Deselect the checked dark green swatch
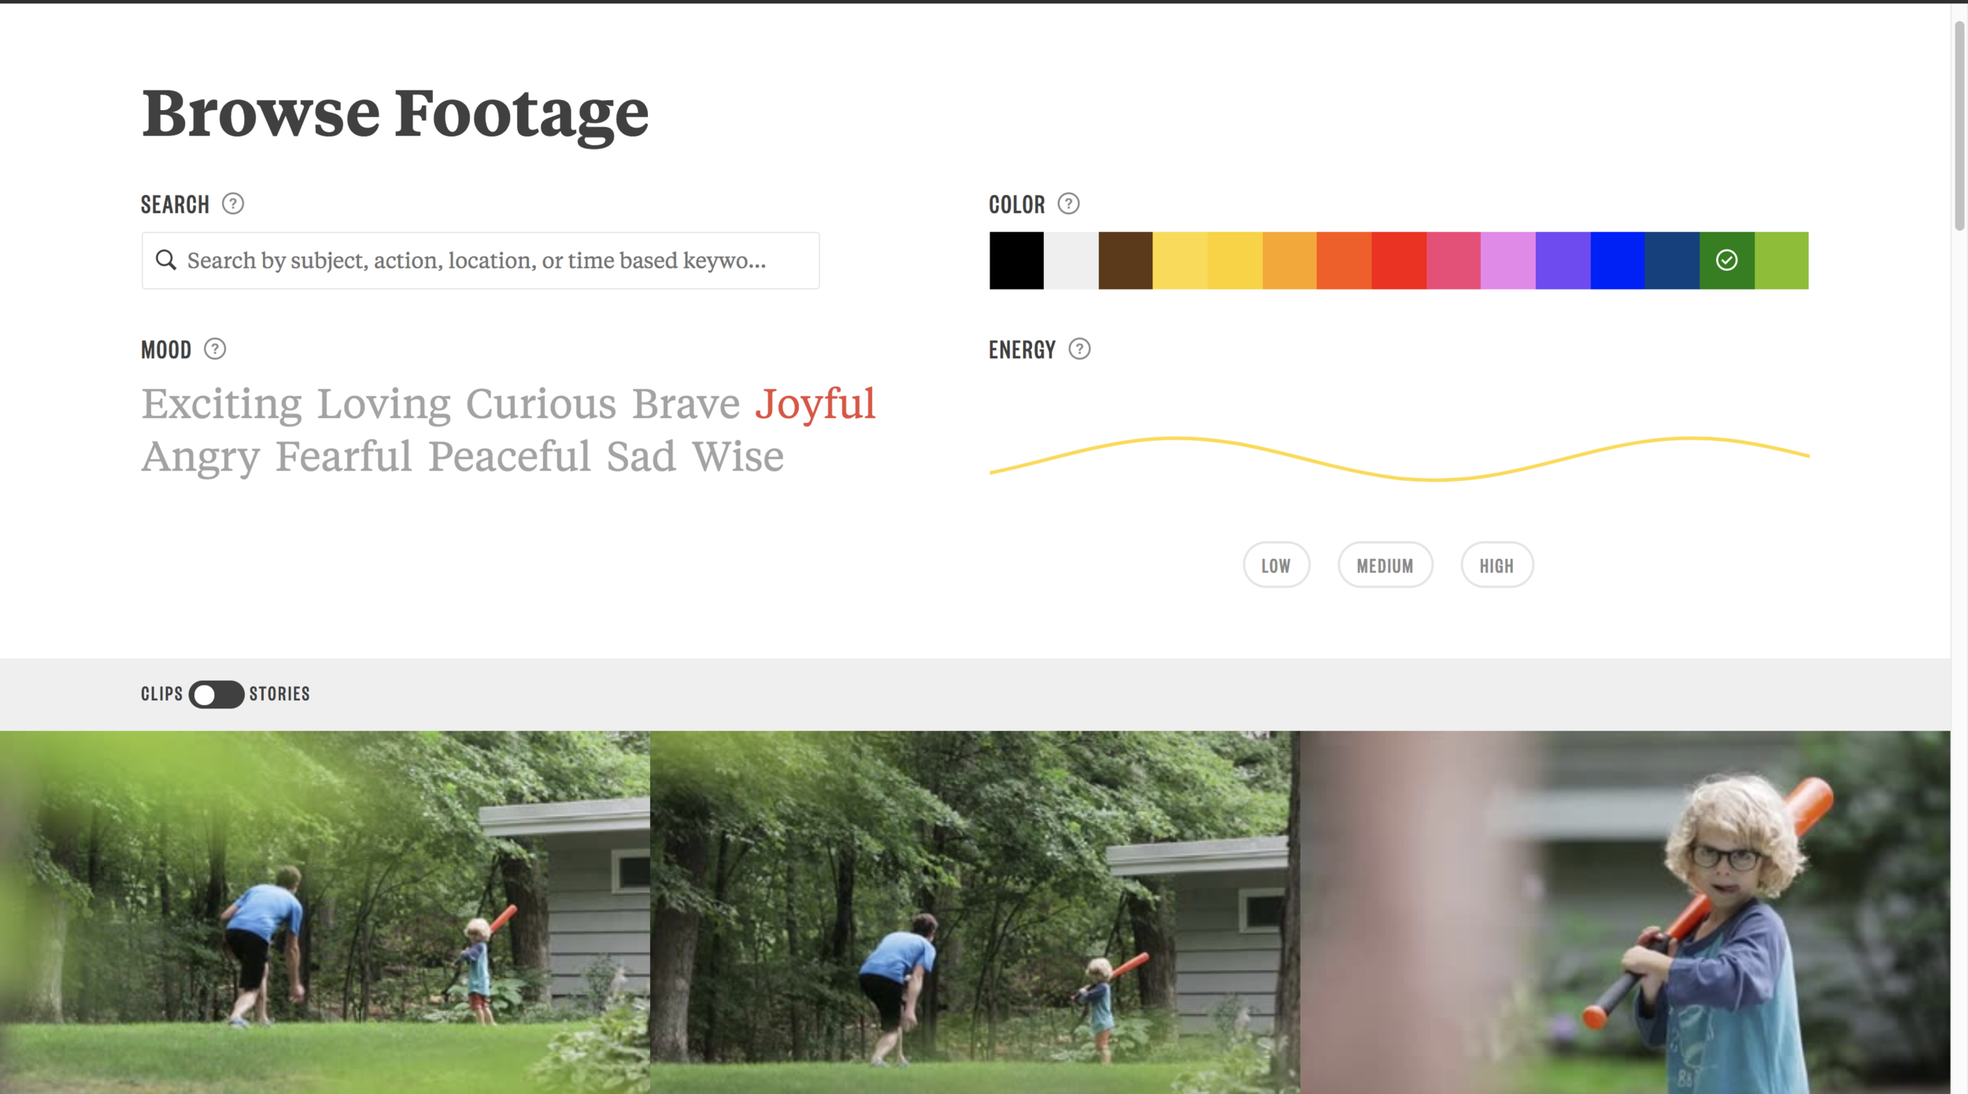This screenshot has height=1094, width=1968. (x=1726, y=260)
